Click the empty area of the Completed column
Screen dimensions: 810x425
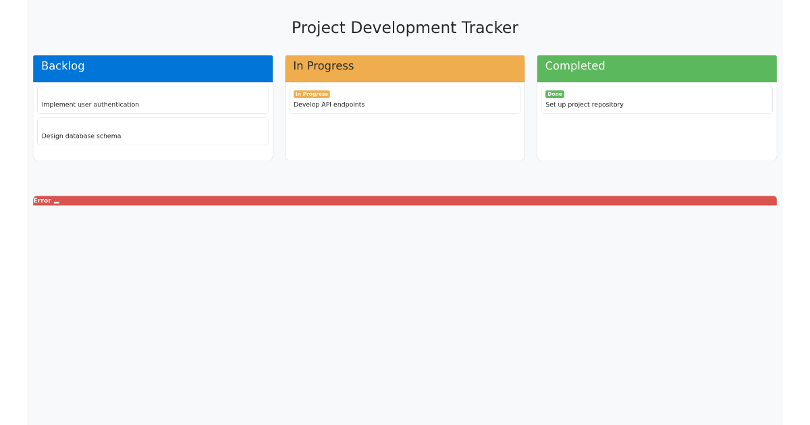(656, 138)
